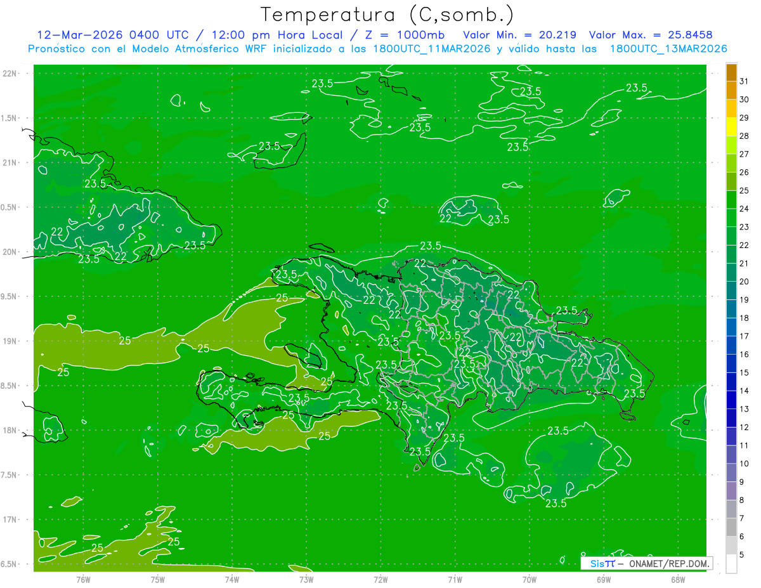
Task: Select the color swatch between 24 and 25
Action: pyautogui.click(x=731, y=199)
